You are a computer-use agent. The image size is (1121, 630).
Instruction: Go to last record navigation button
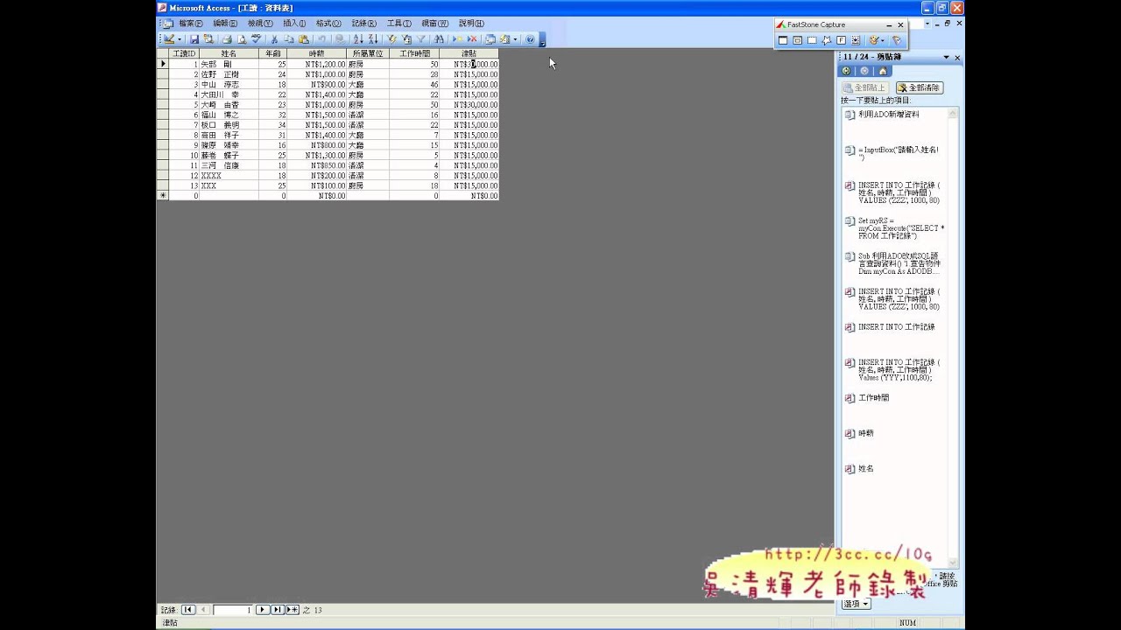tap(277, 610)
